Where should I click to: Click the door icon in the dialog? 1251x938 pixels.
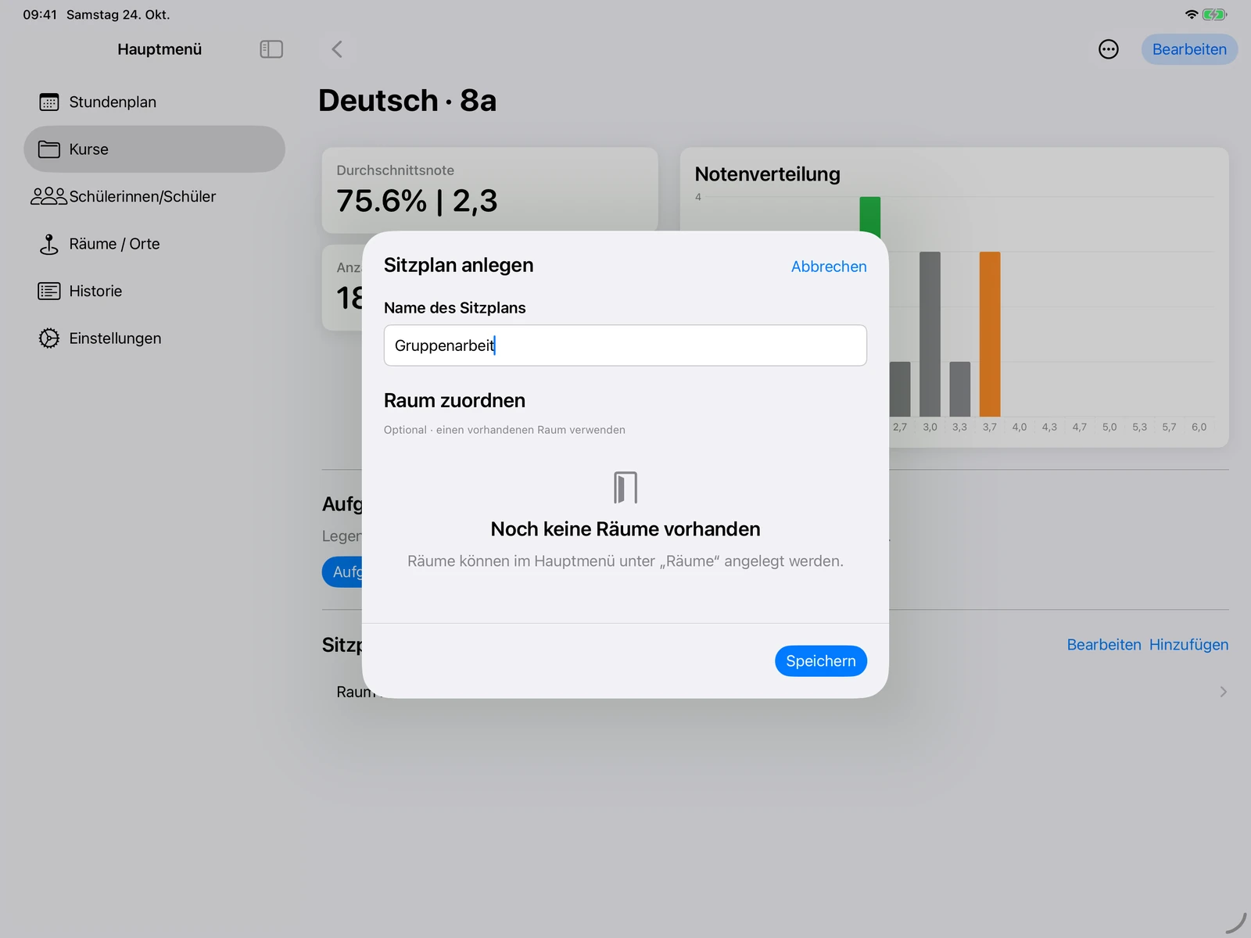coord(625,488)
